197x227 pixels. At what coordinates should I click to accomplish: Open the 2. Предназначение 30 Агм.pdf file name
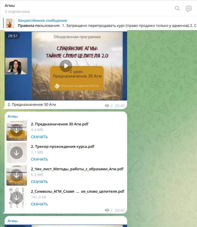tap(60, 124)
